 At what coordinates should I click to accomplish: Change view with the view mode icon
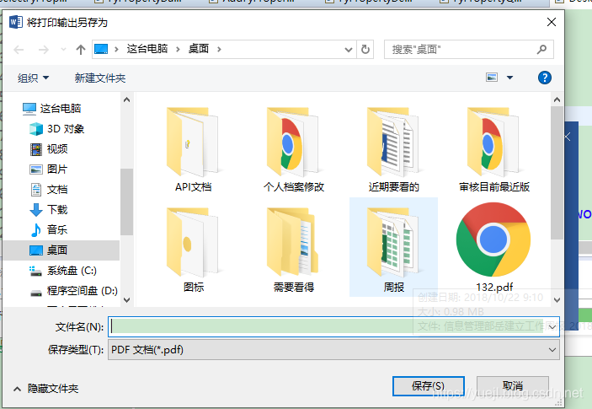point(492,78)
